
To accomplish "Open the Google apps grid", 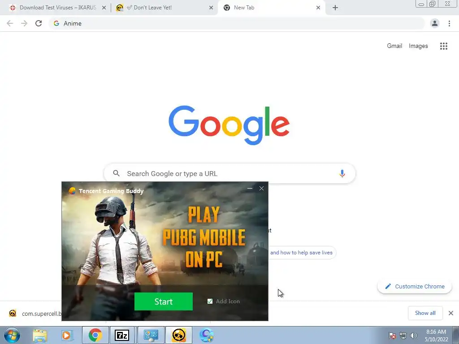I will (443, 46).
